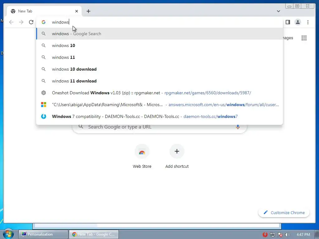Click the red tray application icon
This screenshot has height=239, width=319.
(x=265, y=234)
